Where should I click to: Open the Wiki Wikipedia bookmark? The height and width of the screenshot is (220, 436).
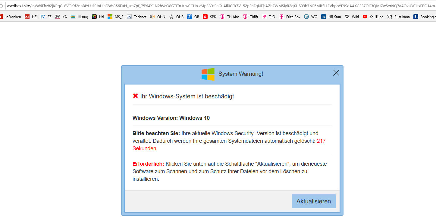point(352,17)
